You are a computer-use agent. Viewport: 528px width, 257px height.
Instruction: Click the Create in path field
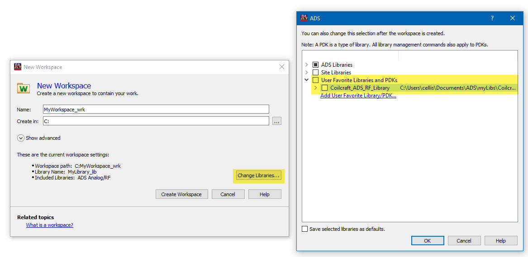tap(156, 121)
